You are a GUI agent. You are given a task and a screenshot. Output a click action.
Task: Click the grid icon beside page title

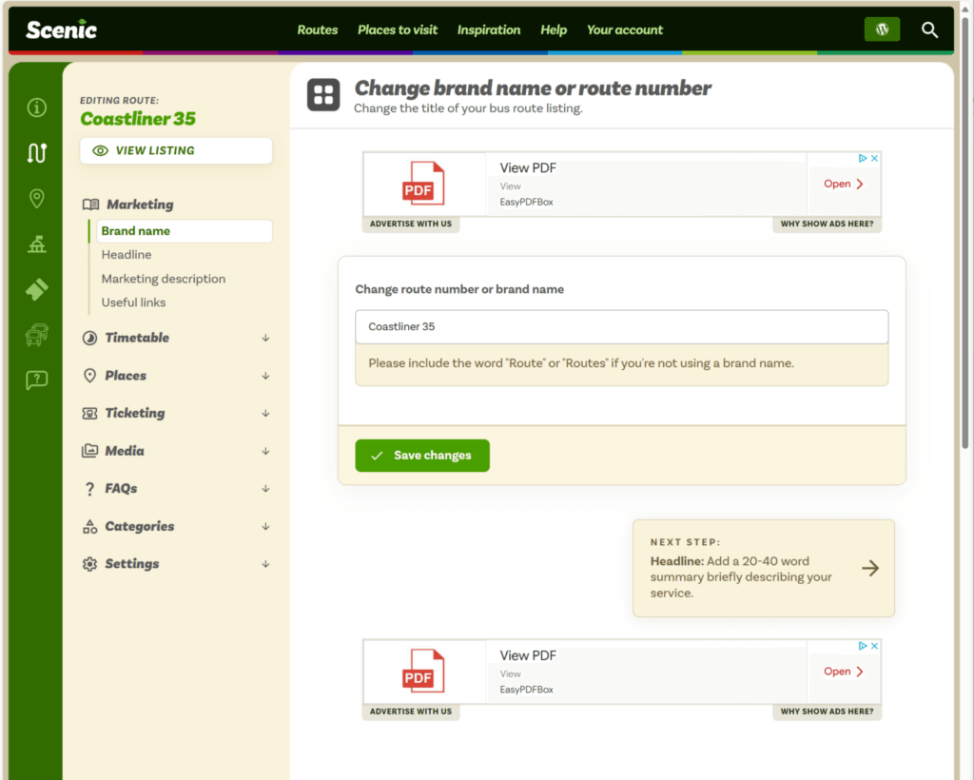tap(323, 95)
